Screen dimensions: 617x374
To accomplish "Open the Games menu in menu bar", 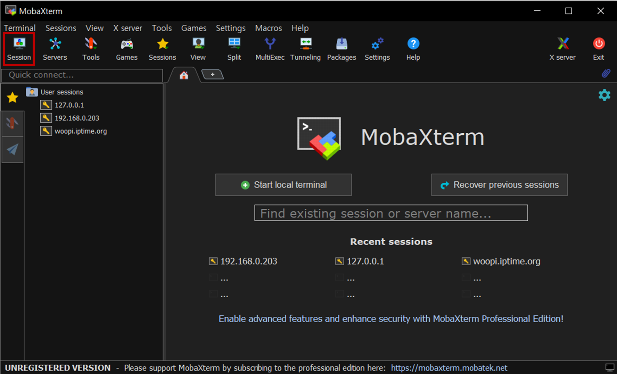I will point(194,28).
